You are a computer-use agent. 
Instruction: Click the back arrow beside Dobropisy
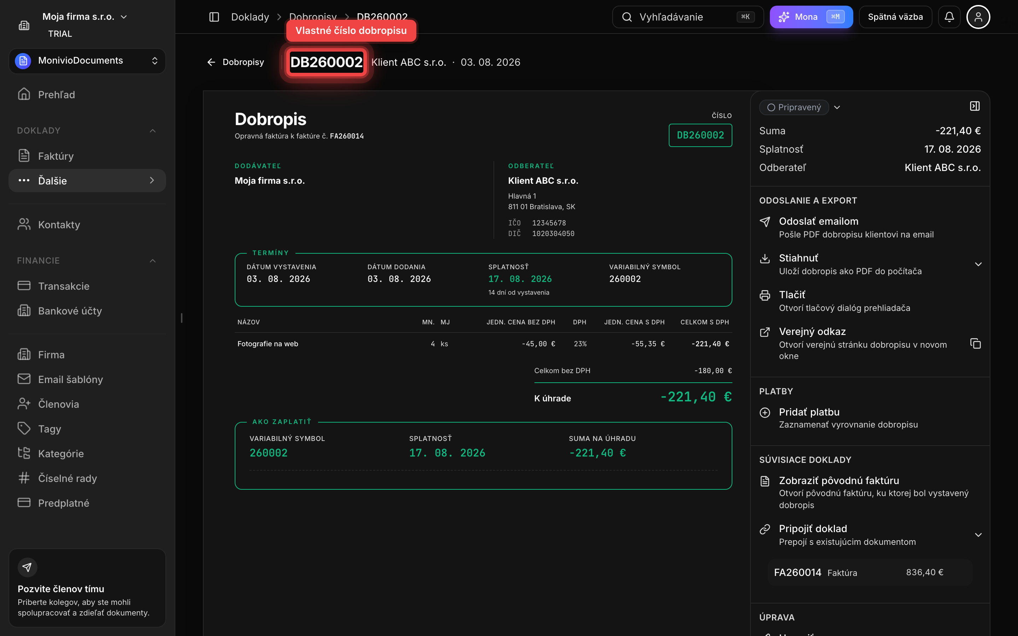point(211,62)
